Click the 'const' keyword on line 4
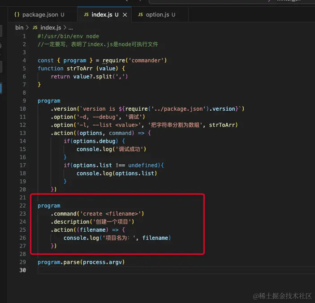The image size is (315, 303). [x=46, y=61]
